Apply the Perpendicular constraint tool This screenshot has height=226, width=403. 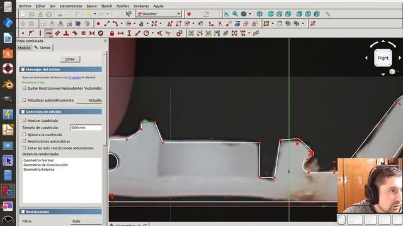66,33
